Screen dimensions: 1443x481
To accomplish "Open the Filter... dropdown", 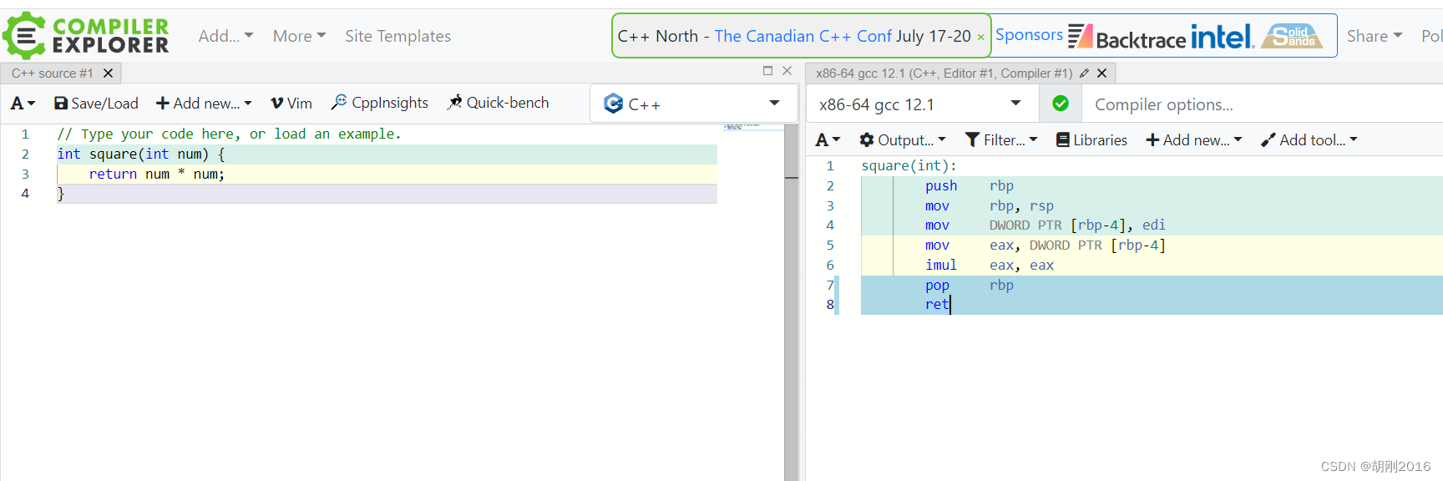I will [1001, 140].
